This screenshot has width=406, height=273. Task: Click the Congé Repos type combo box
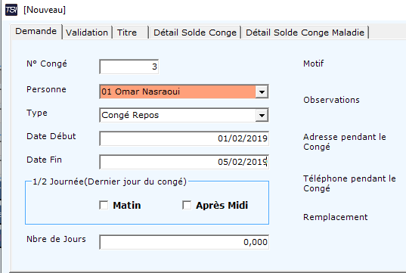tap(184, 115)
